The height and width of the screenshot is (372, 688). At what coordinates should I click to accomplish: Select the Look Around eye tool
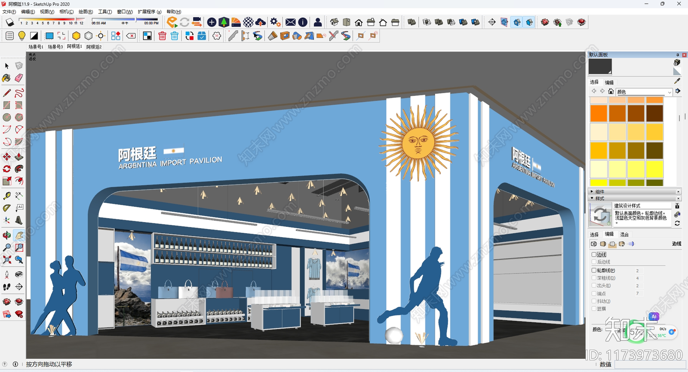[x=19, y=274]
